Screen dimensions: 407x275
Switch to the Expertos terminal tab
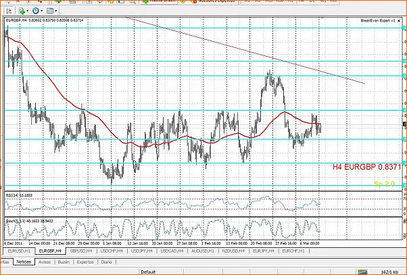[85, 262]
